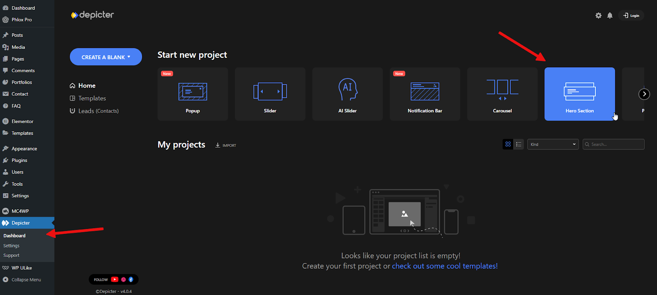Viewport: 657px width, 295px height.
Task: Start a new AI Slider project
Action: pyautogui.click(x=347, y=94)
